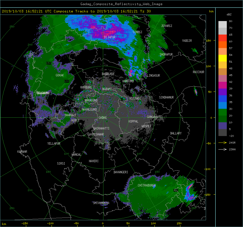Click the blue 35 dBZ legend swatch
Image resolution: width=243 pixels, height=227 pixels.
coord(222,99)
